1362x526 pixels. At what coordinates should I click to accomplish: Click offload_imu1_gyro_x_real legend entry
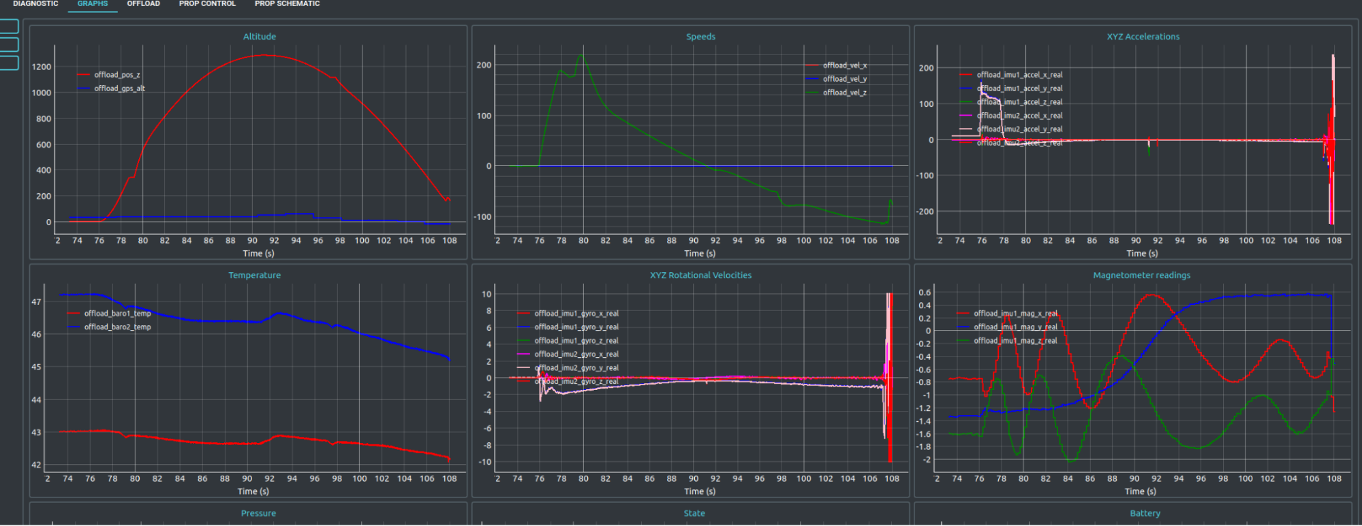568,314
